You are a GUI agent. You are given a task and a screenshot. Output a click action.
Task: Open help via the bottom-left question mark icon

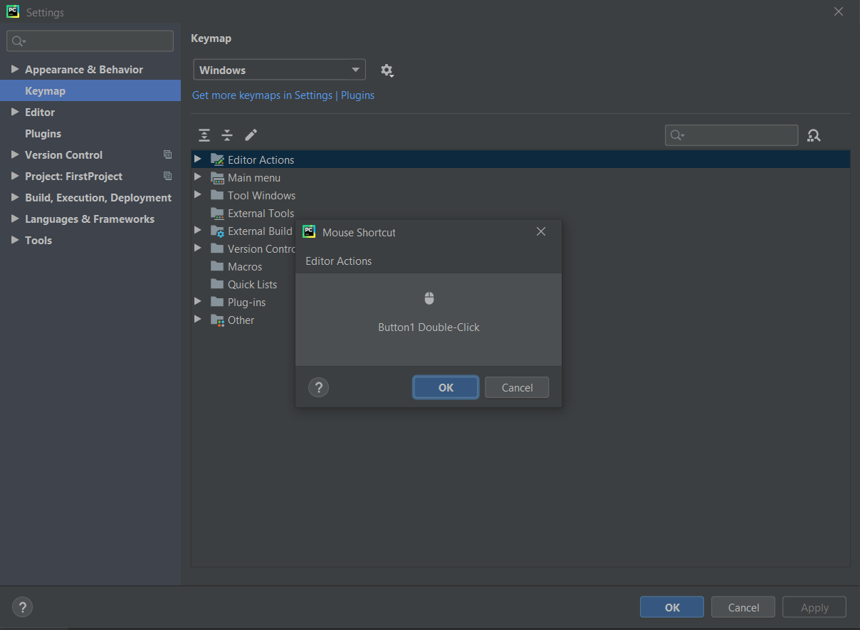point(22,607)
